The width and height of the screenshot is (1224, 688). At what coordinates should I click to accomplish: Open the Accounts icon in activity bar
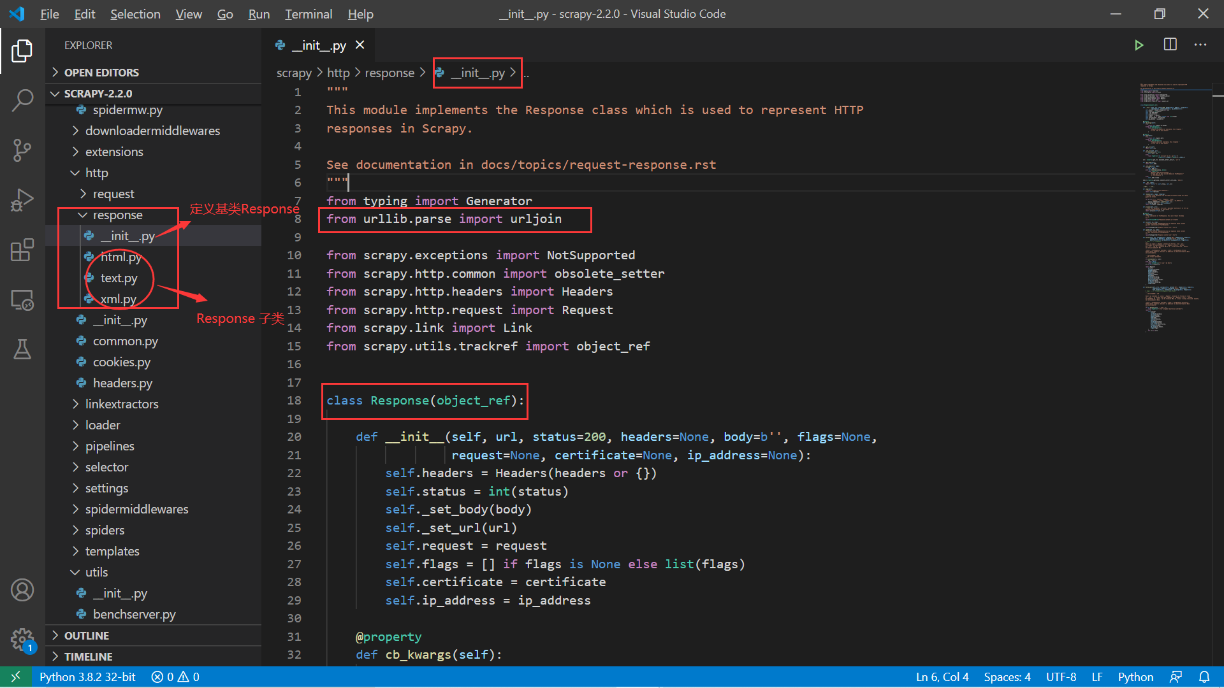22,590
